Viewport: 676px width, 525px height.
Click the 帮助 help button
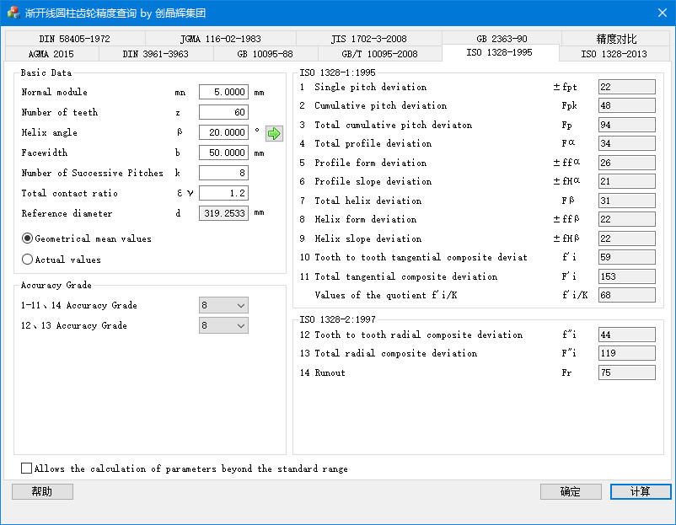point(42,491)
